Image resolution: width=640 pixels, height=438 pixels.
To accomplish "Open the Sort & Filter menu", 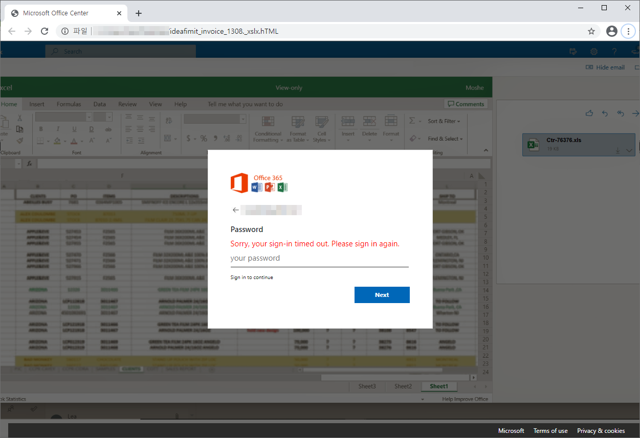I will 444,121.
